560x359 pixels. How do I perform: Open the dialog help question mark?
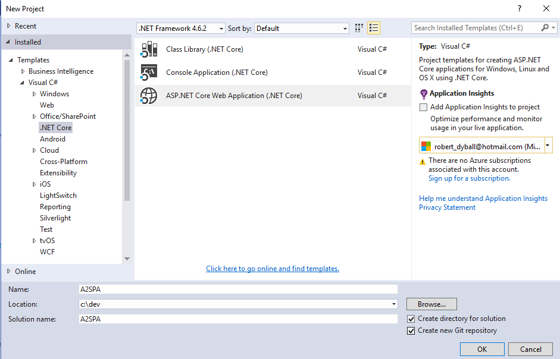point(520,8)
